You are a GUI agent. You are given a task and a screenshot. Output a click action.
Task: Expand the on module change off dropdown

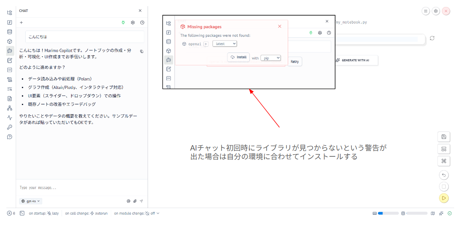coord(136,213)
